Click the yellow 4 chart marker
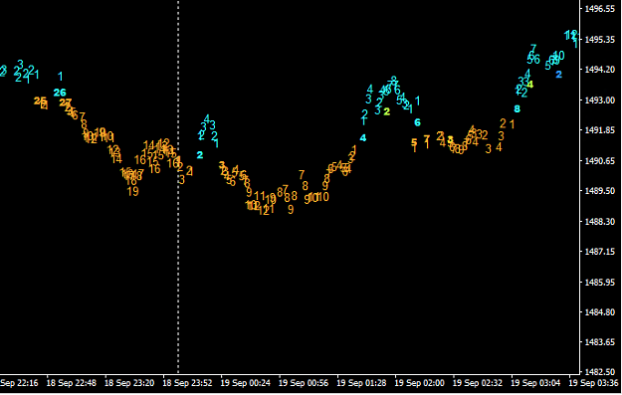622x395 pixels. pyautogui.click(x=530, y=85)
